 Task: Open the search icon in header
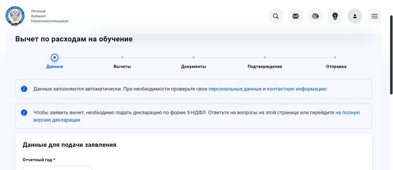pyautogui.click(x=276, y=16)
